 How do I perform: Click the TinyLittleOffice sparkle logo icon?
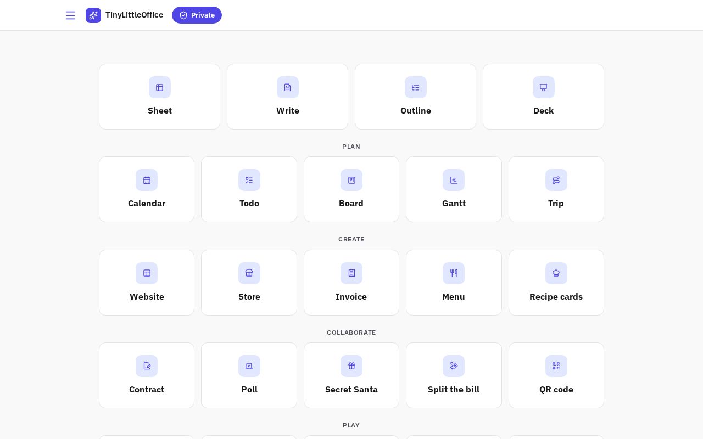tap(93, 15)
